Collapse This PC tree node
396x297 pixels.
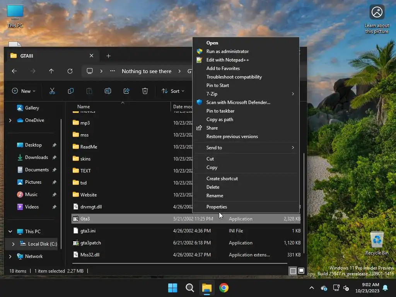click(10, 231)
